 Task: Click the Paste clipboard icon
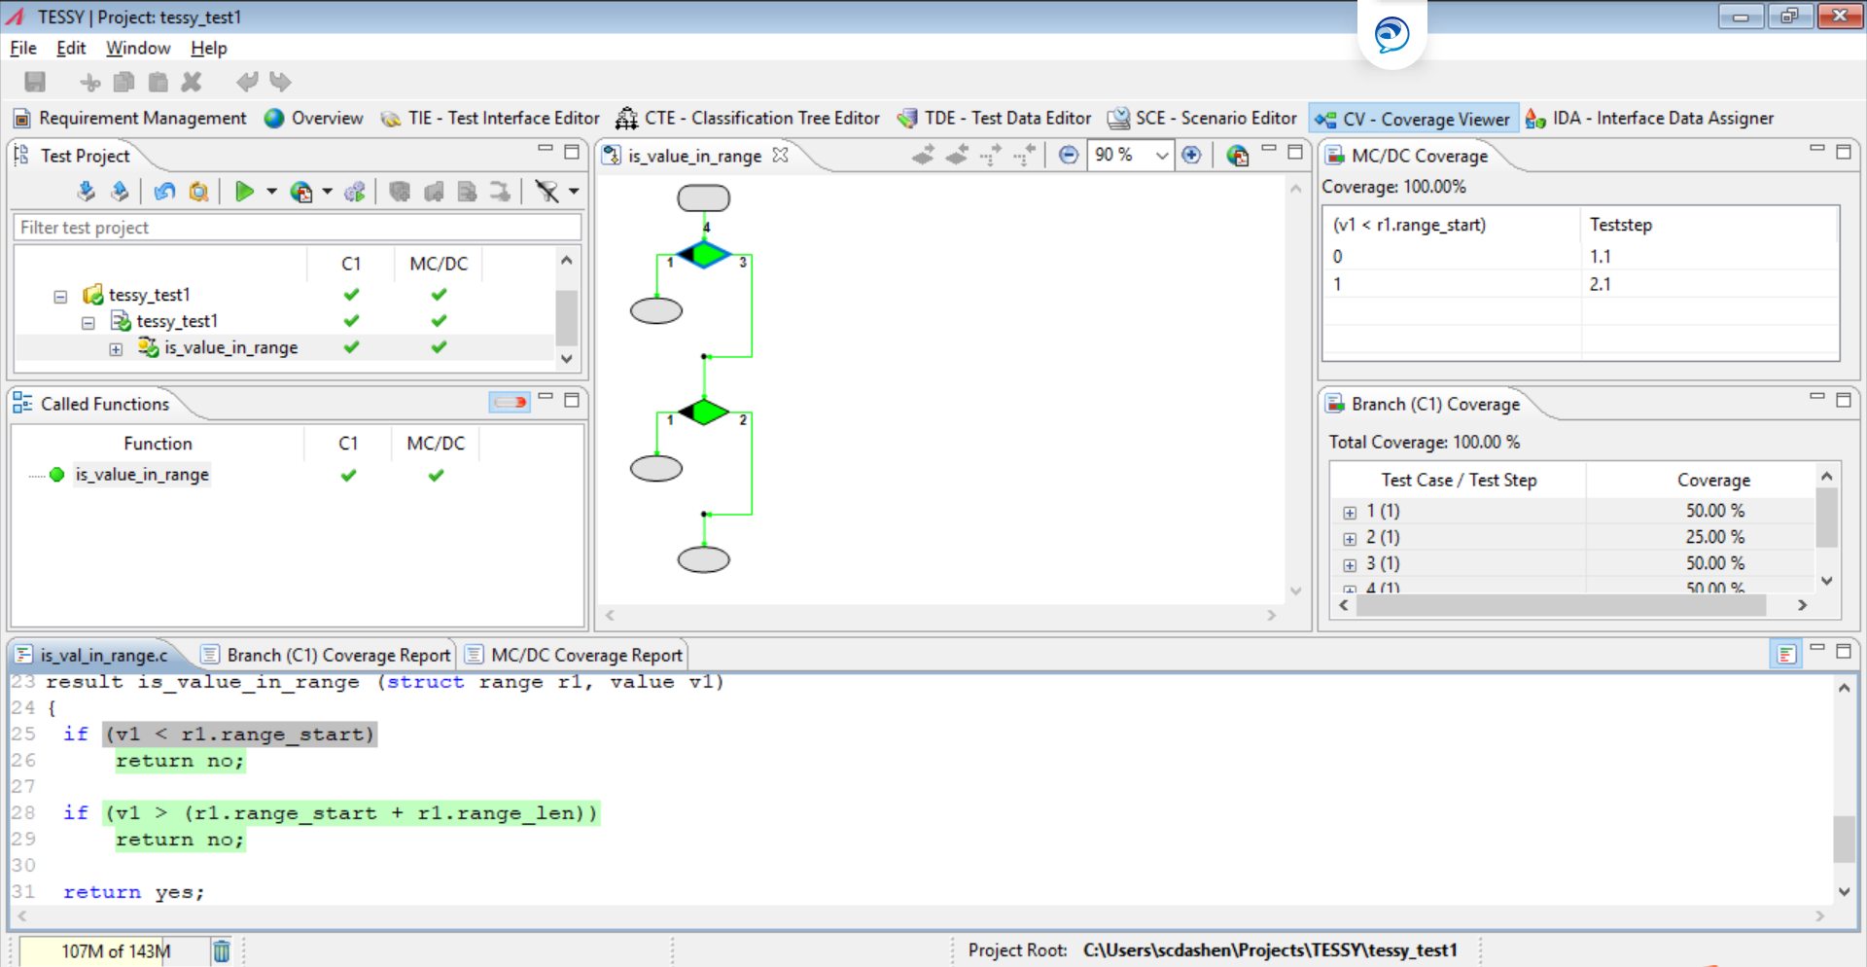click(x=158, y=83)
